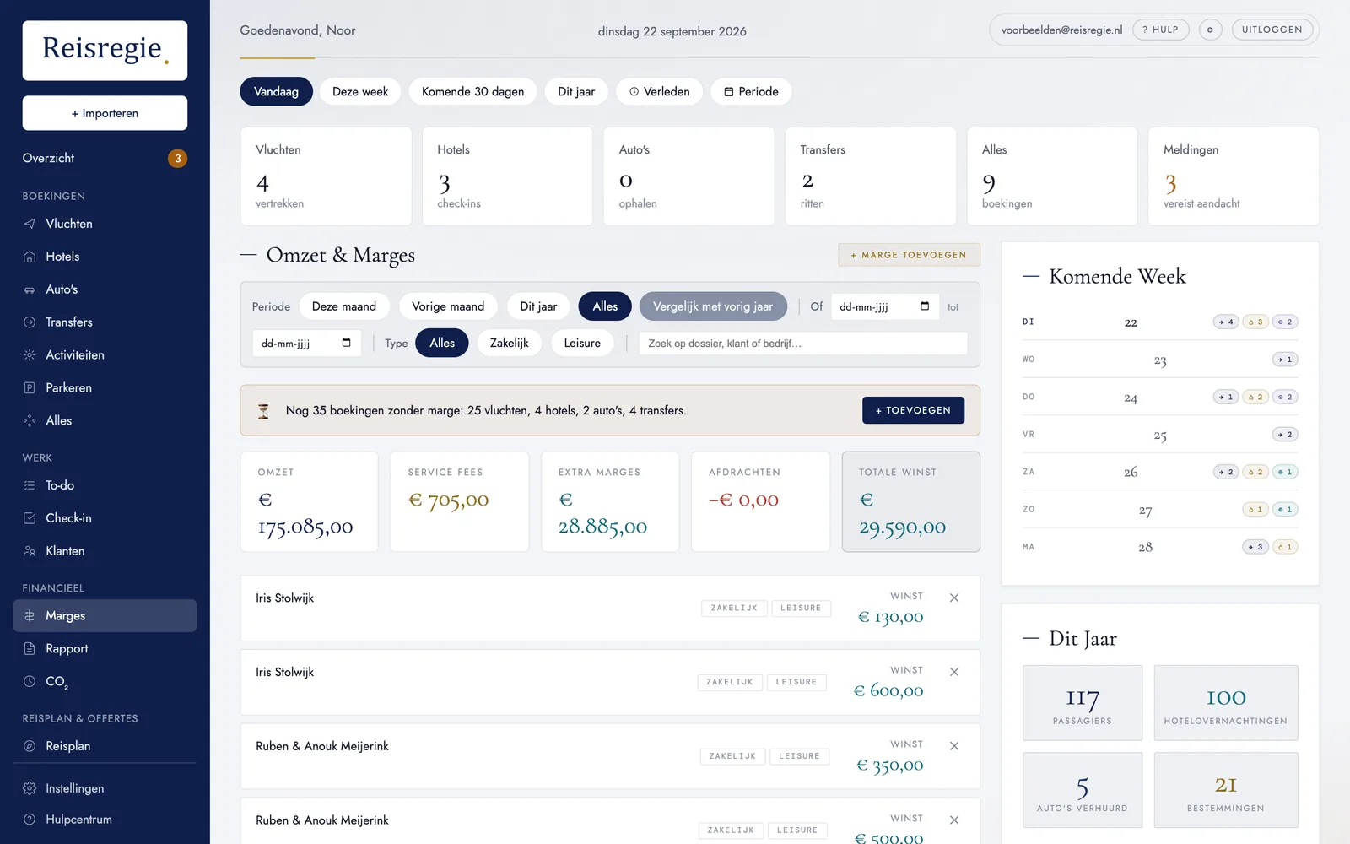Click Toevoegen in the missing-margin banner

click(x=913, y=410)
